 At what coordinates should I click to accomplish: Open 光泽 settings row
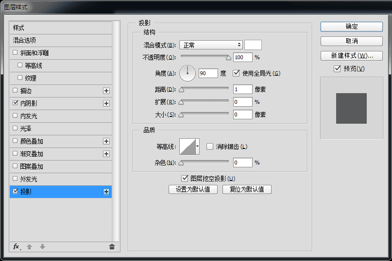click(x=61, y=129)
